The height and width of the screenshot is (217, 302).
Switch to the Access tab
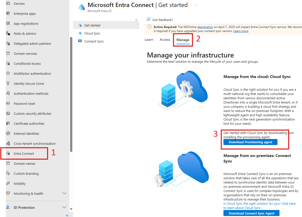(x=165, y=39)
